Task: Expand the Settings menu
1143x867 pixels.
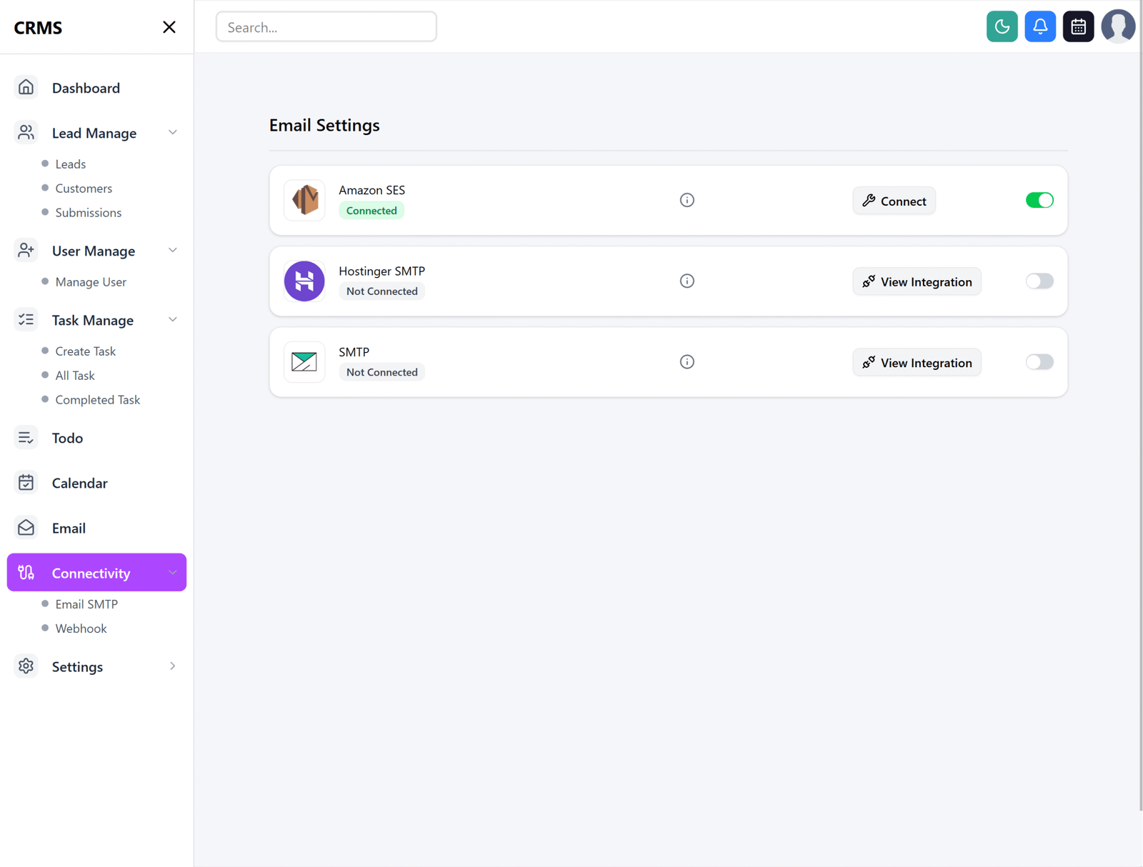Action: [x=172, y=666]
